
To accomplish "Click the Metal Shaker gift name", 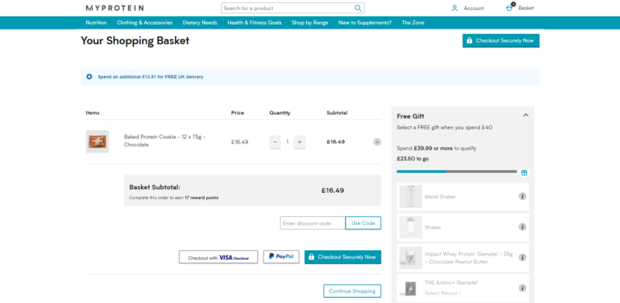I will (439, 197).
